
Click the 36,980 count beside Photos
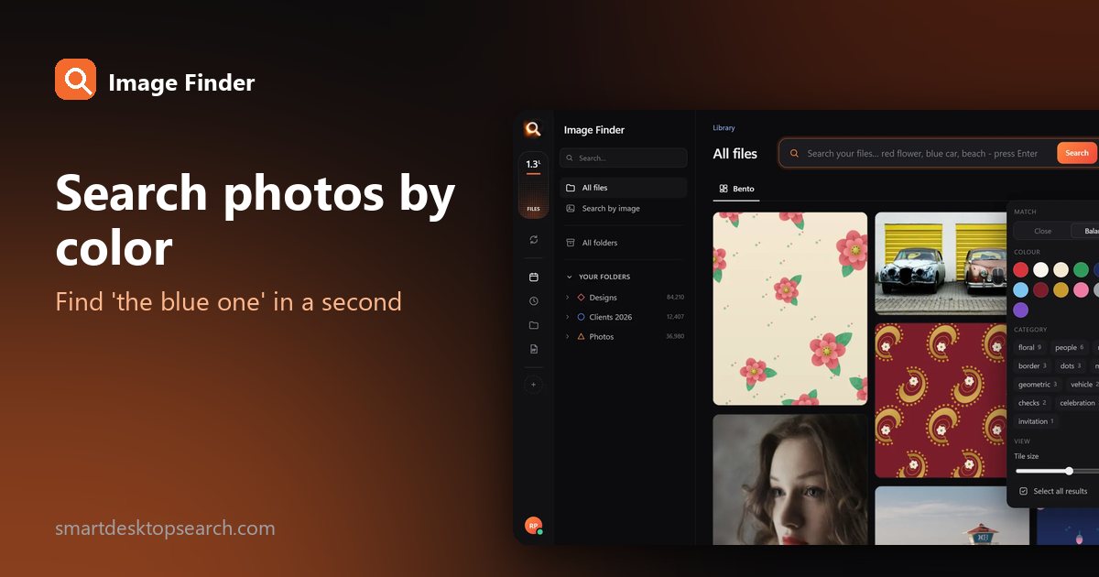[x=675, y=337]
